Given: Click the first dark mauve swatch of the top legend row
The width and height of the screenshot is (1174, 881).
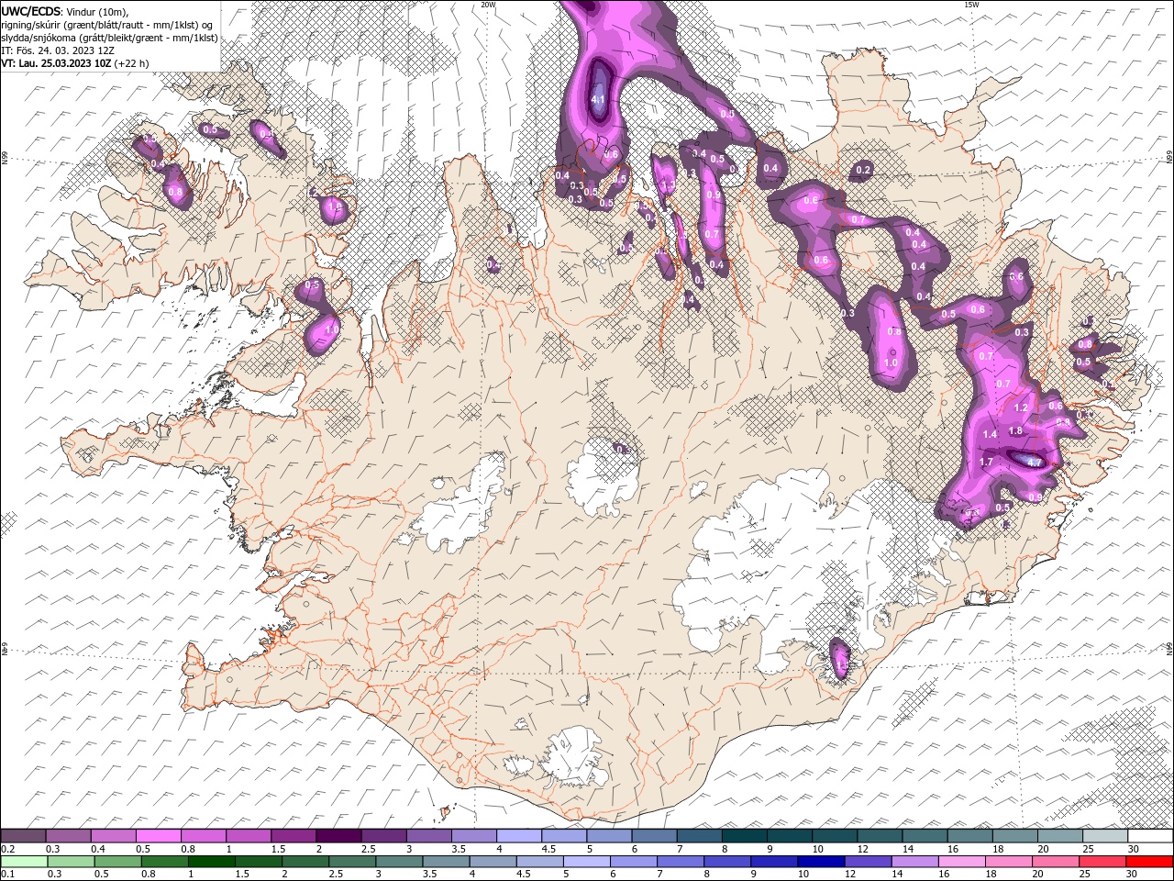Looking at the screenshot, I should coord(23,836).
